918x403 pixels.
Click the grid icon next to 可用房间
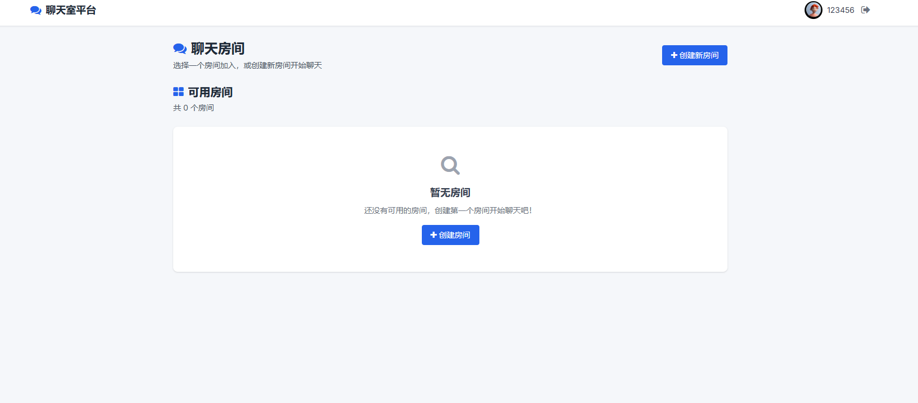click(x=178, y=92)
